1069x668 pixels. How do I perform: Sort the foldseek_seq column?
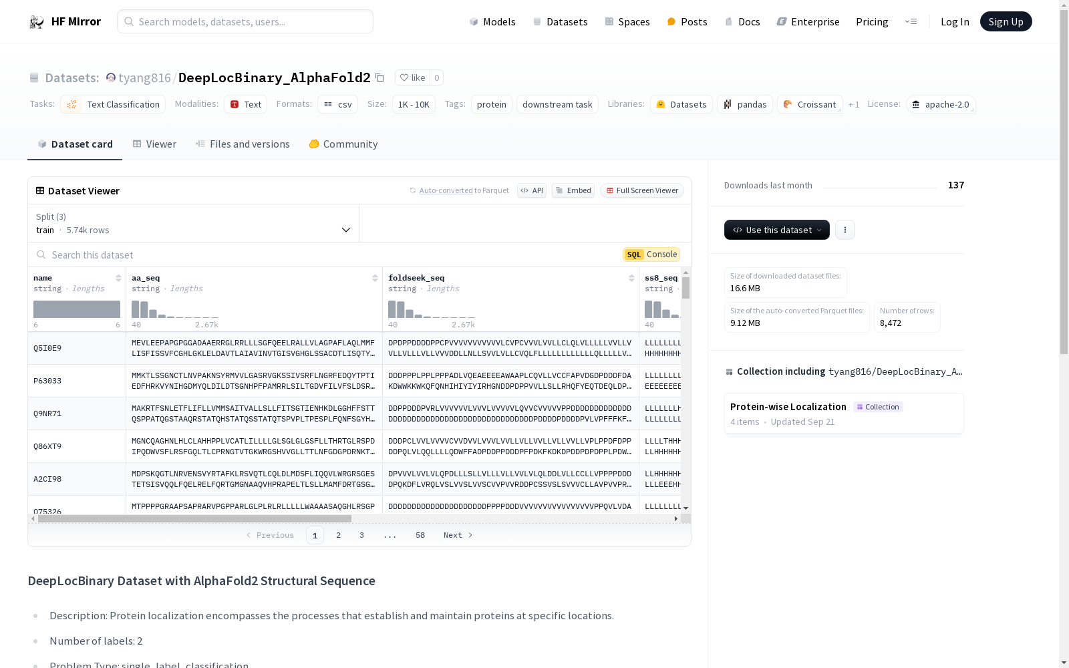point(631,278)
